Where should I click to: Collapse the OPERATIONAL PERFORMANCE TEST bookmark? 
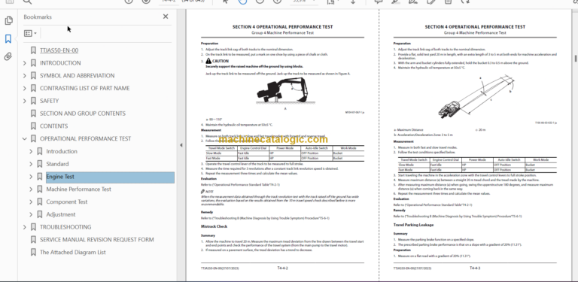point(25,139)
